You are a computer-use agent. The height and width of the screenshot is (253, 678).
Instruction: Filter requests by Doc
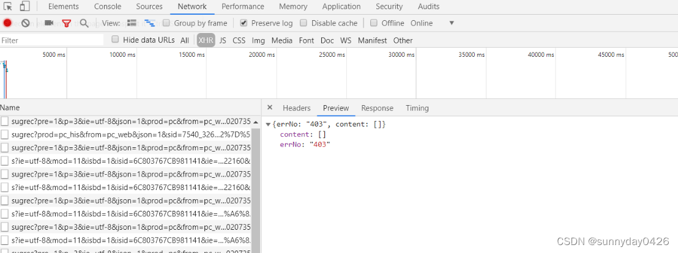click(x=327, y=40)
